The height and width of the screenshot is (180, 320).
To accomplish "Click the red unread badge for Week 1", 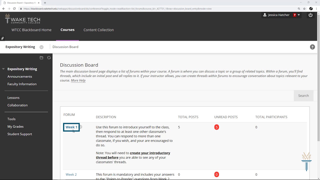I will (216, 127).
